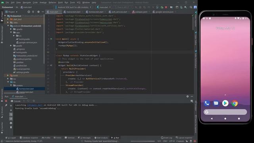
Task: Collapse the screens folder
Action: (11, 85)
